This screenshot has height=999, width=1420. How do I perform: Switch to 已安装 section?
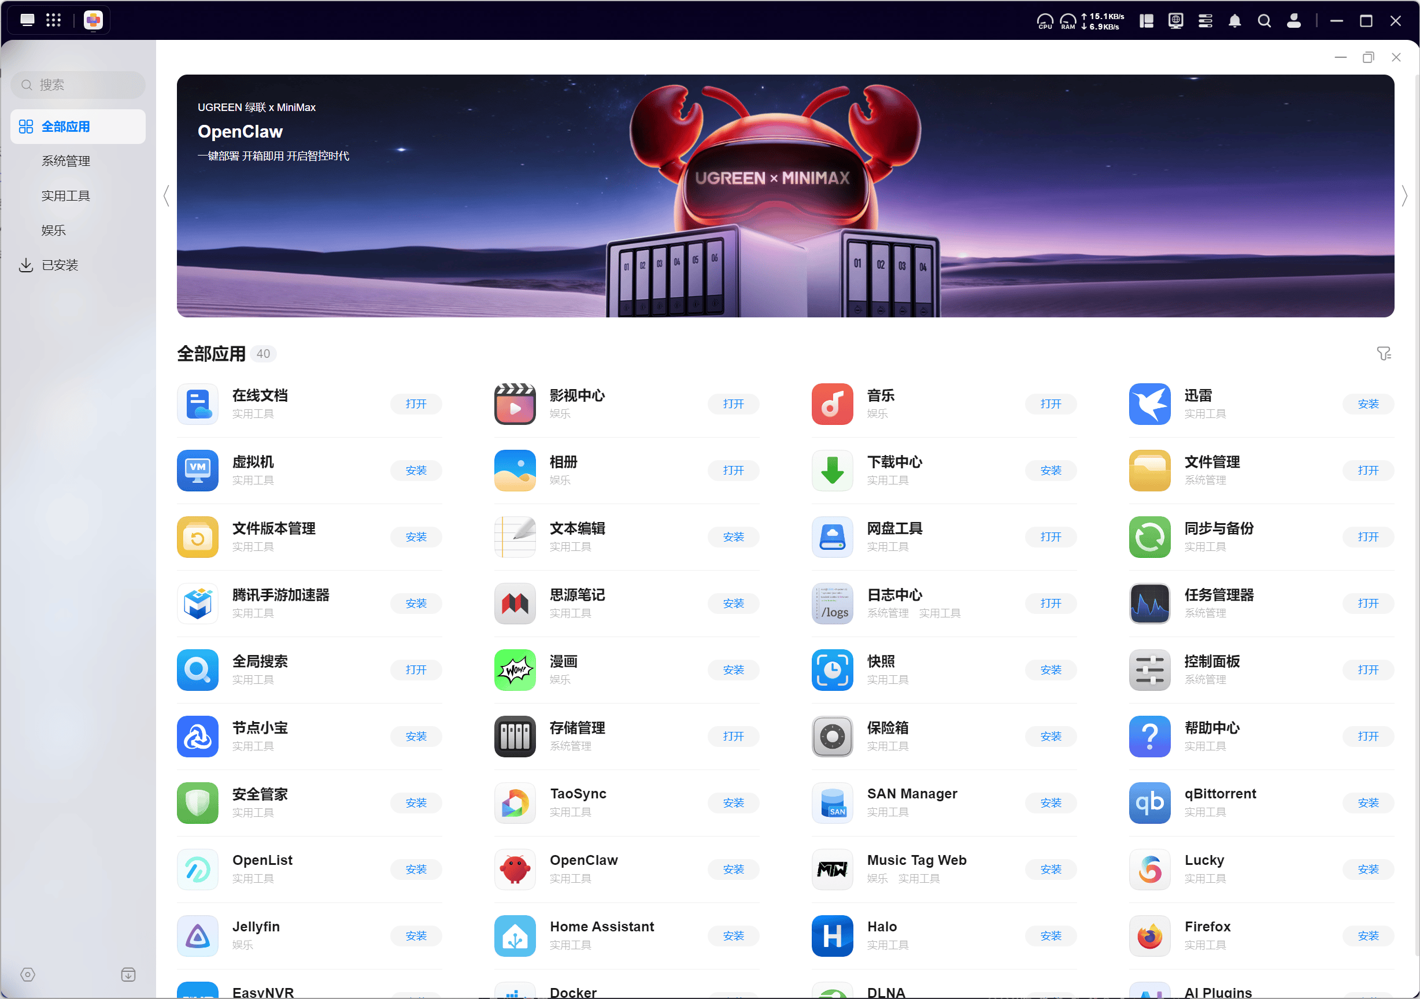point(60,265)
